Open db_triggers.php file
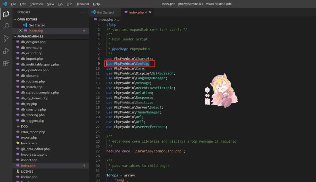Image resolution: width=316 pixels, height=182 pixels. [x=32, y=121]
